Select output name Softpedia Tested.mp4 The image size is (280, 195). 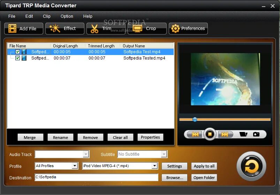(144, 58)
